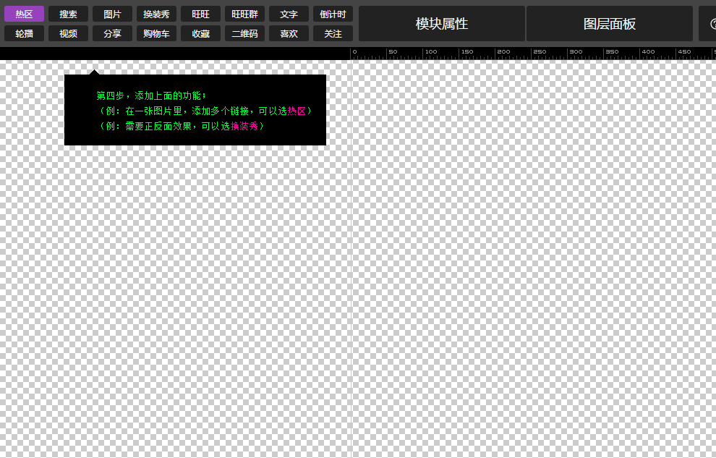Add the 喜欢 like module

(289, 33)
